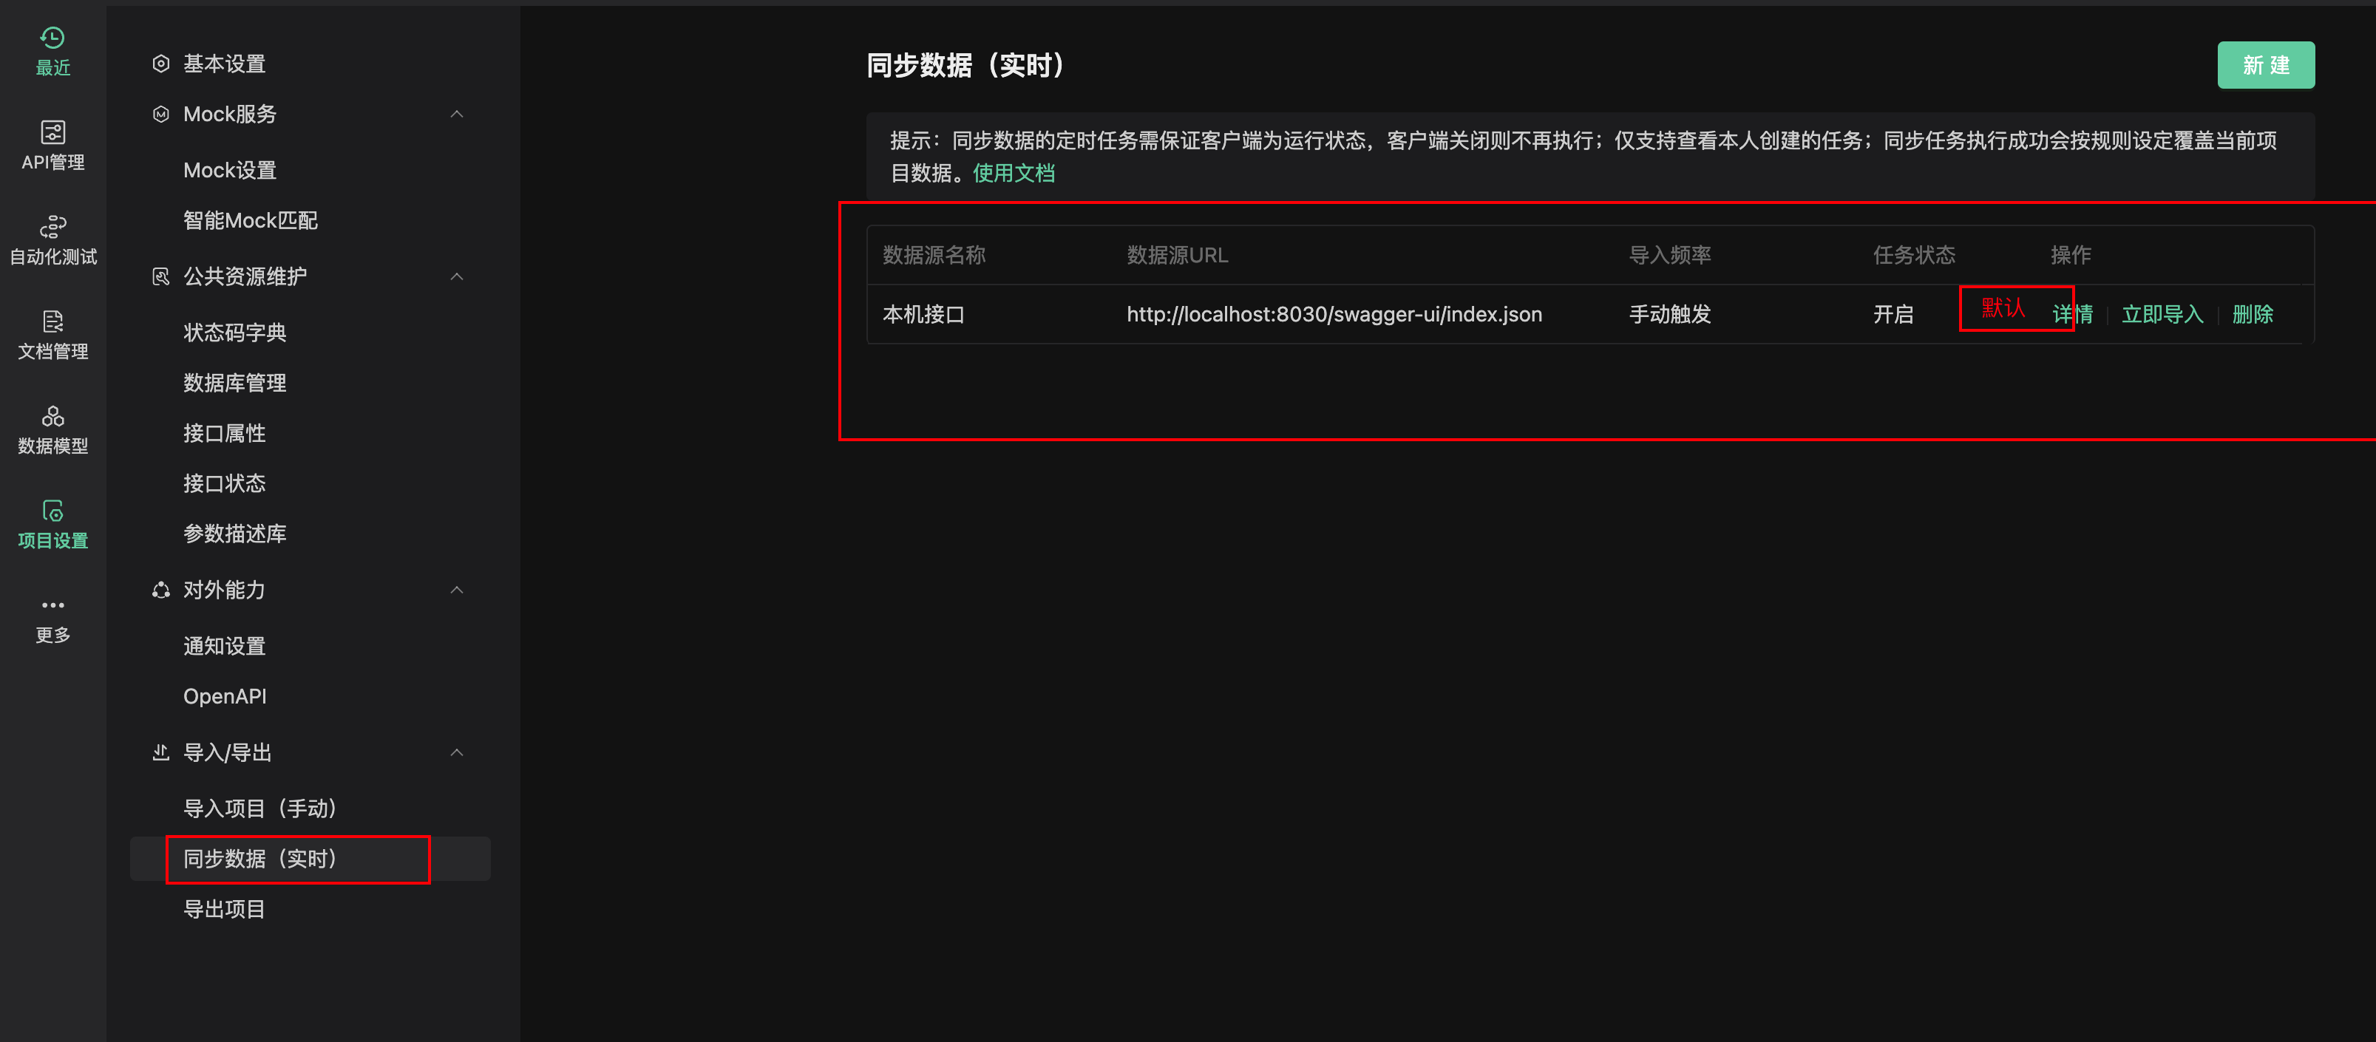This screenshot has width=2376, height=1042.
Task: Collapse the 导入/导出 section chevron
Action: coord(457,752)
